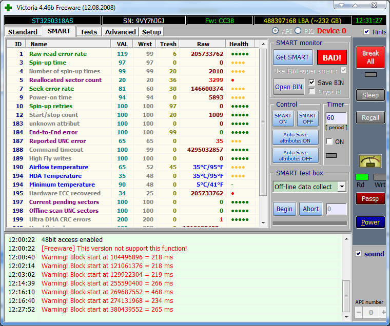Uncheck the sound checkbox
This screenshot has width=390, height=326.
pos(358,254)
